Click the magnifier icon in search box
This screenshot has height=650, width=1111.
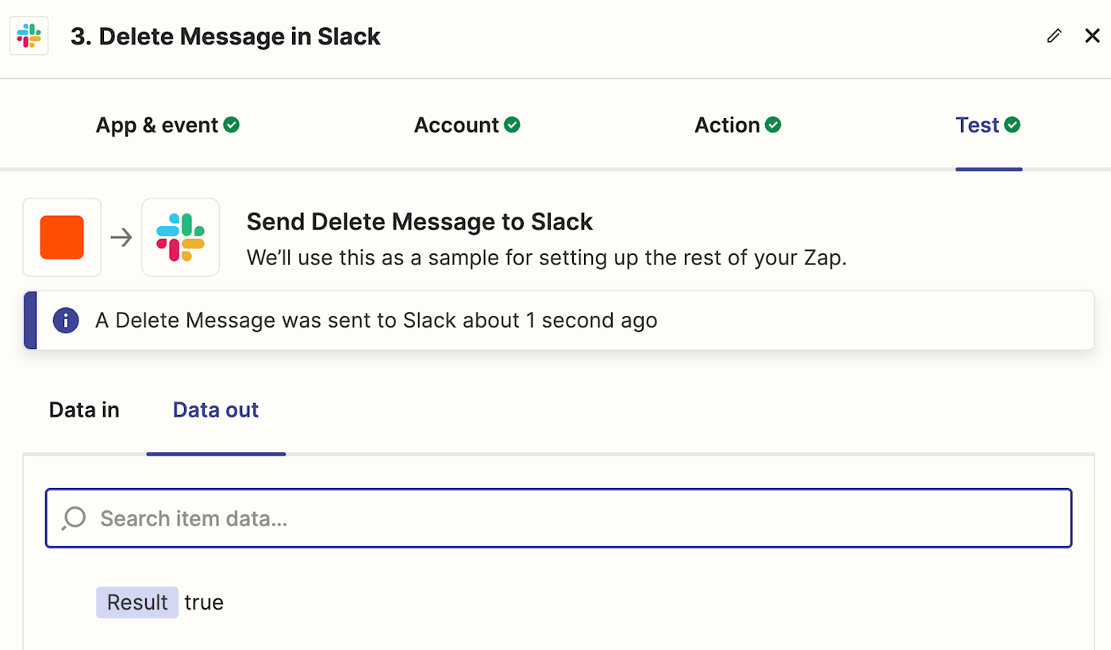click(x=74, y=518)
